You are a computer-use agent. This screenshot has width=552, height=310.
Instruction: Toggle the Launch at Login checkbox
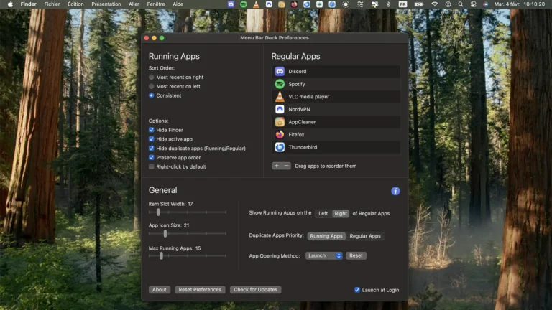pos(357,290)
